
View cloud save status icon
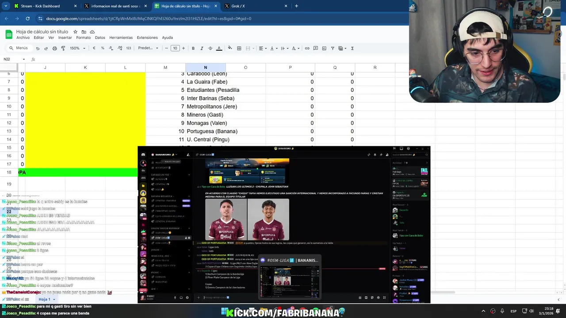pyautogui.click(x=92, y=32)
